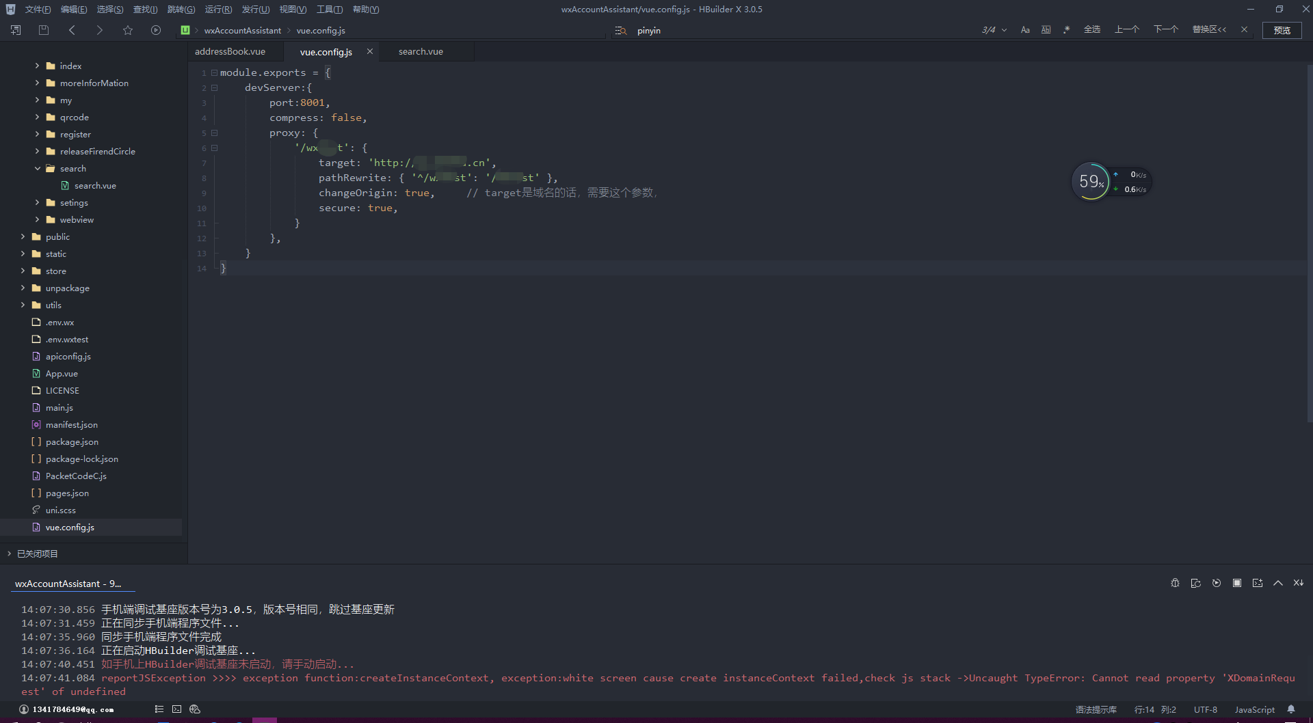1313x723 pixels.
Task: Fold line 1 module.exports block
Action: pyautogui.click(x=214, y=72)
